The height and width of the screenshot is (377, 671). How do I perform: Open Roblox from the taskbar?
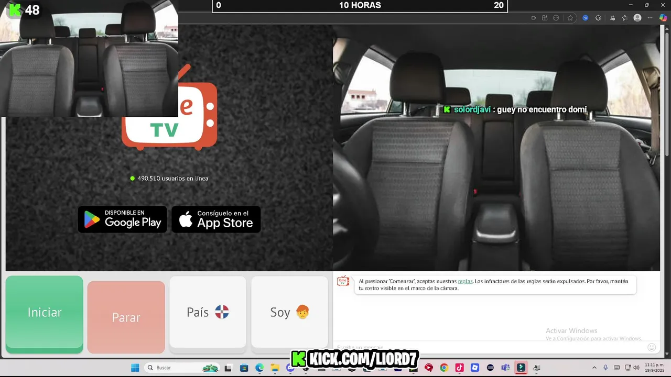point(475,368)
